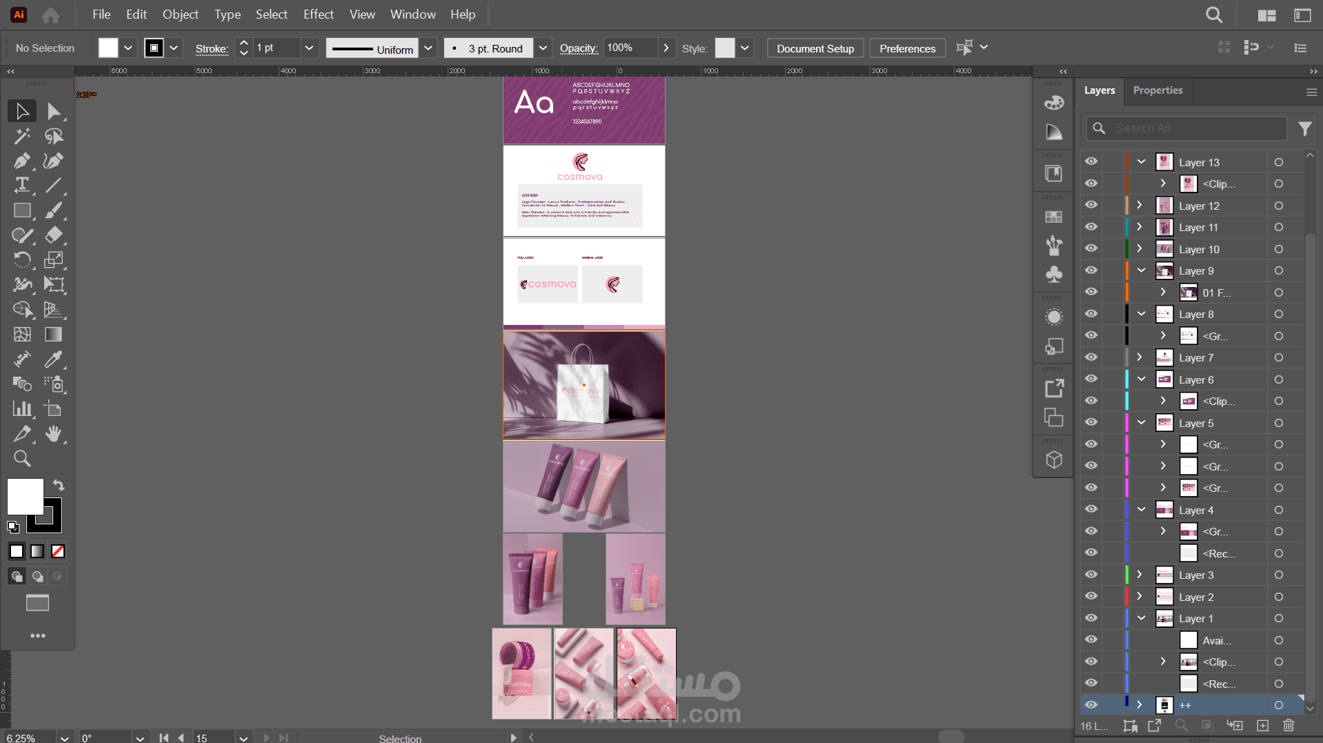Viewport: 1323px width, 743px height.
Task: Collapse Layer 9 contents
Action: point(1141,270)
